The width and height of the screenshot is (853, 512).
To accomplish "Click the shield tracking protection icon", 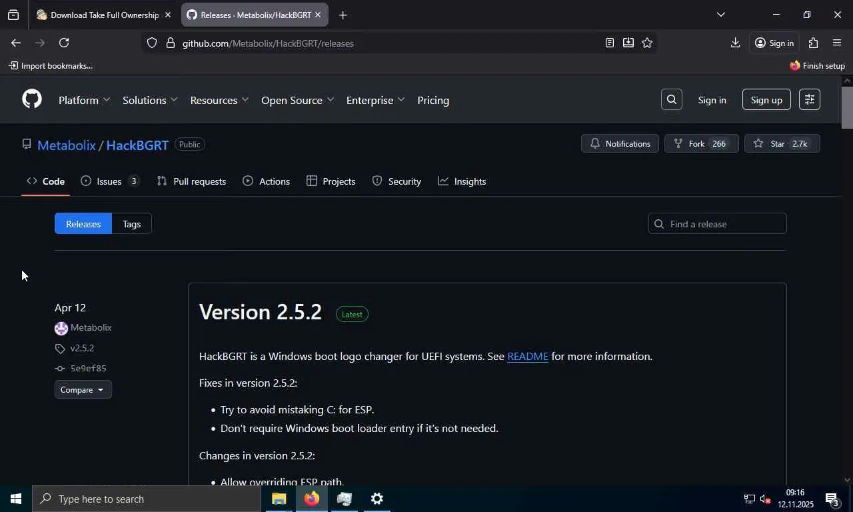I will [x=152, y=43].
